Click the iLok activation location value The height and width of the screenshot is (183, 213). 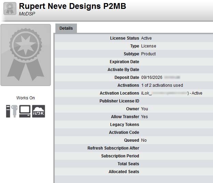coord(172,93)
